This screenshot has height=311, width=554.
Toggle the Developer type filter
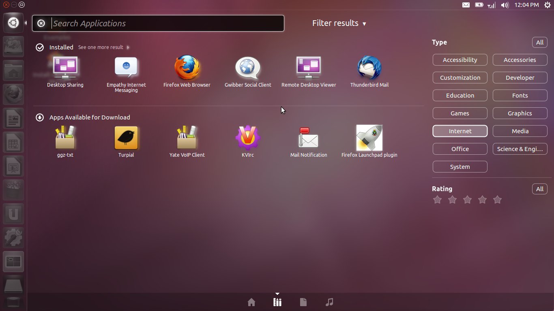pyautogui.click(x=520, y=78)
